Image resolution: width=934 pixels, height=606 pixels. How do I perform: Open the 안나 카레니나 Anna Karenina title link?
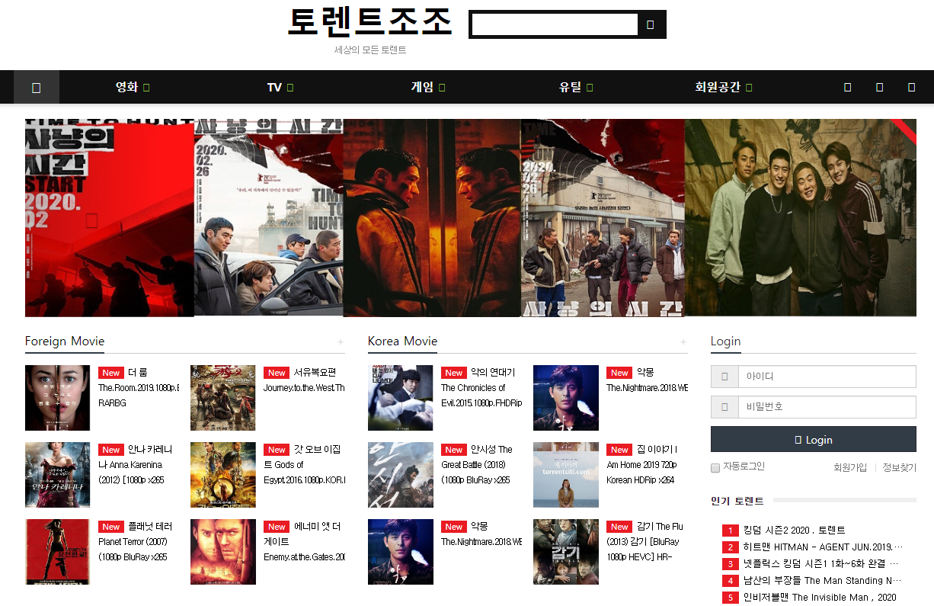click(x=136, y=465)
